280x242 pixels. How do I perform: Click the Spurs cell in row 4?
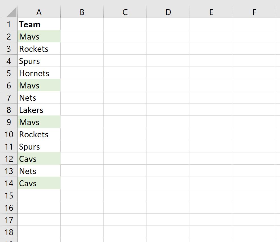click(39, 61)
